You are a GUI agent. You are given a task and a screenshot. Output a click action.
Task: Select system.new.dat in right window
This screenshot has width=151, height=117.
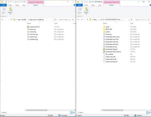click(x=110, y=57)
